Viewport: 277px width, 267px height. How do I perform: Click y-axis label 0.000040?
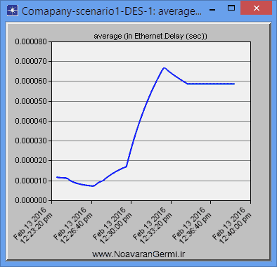[31, 121]
